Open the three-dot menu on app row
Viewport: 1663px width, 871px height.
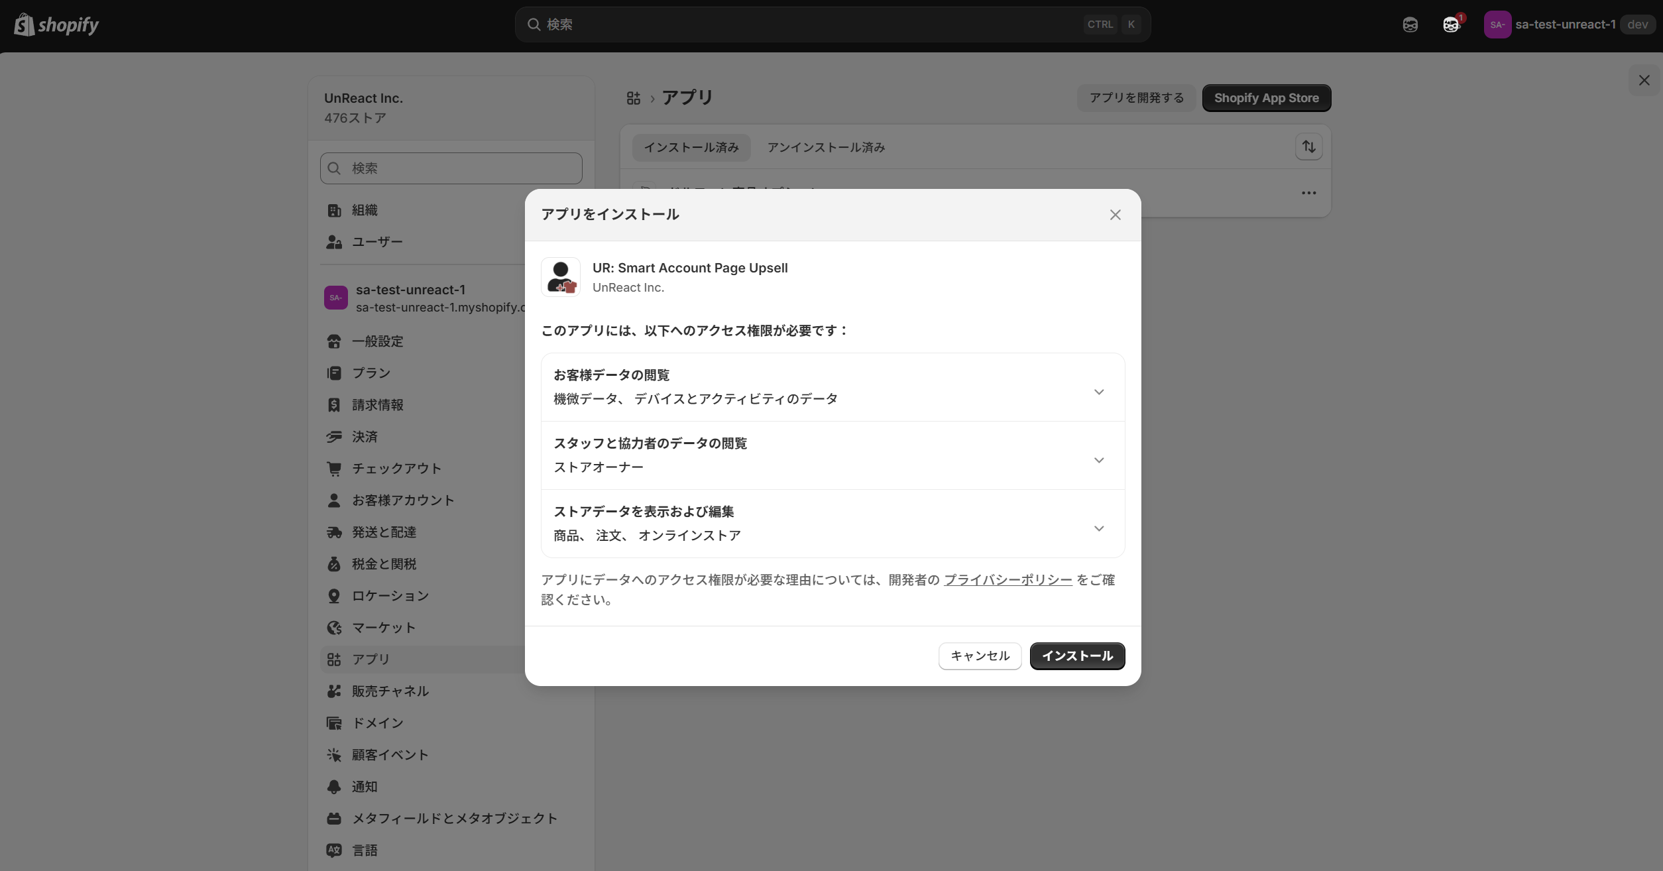[x=1308, y=193]
